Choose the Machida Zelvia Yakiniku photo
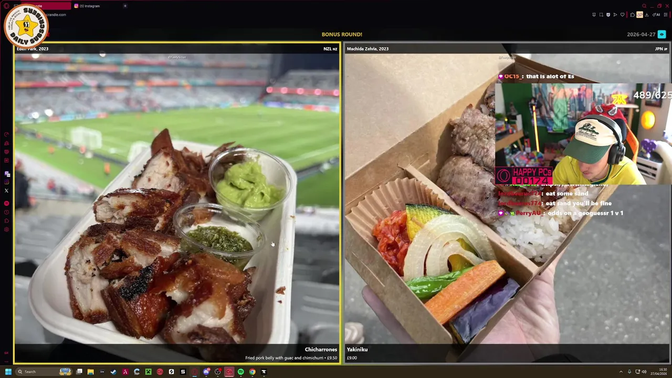 click(507, 202)
